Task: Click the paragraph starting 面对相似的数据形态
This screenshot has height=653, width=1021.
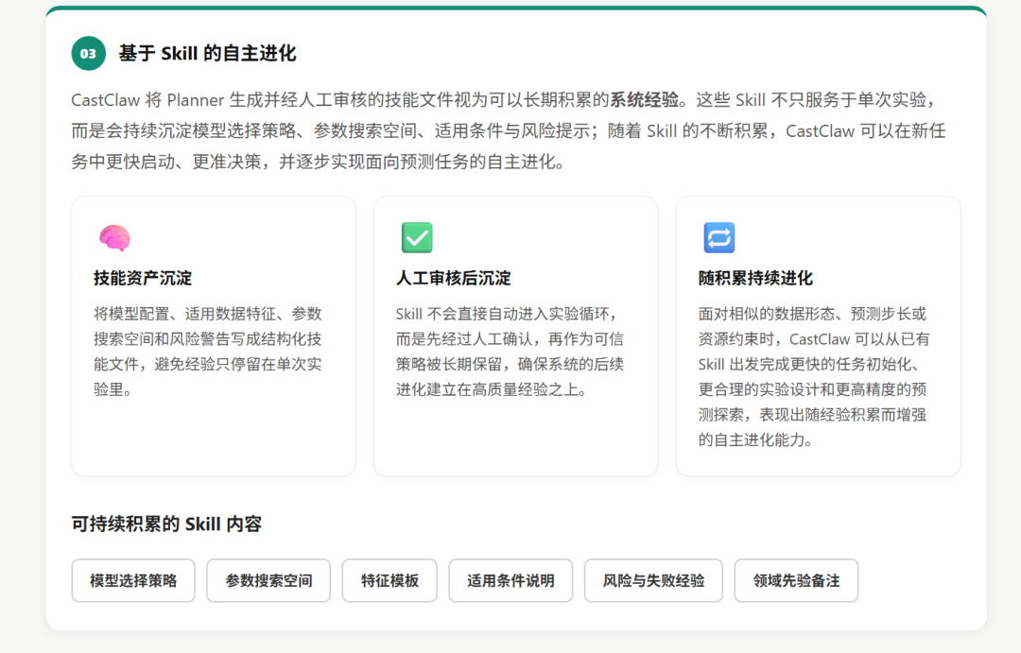Action: click(813, 377)
